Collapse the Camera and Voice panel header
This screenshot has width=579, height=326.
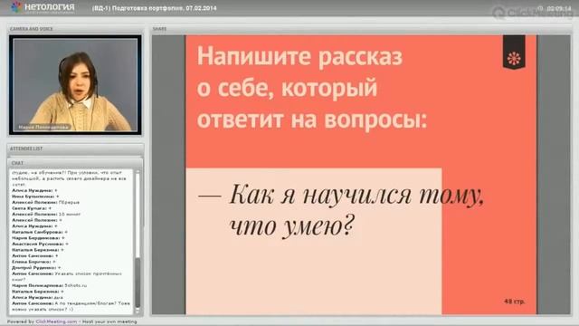pos(75,28)
